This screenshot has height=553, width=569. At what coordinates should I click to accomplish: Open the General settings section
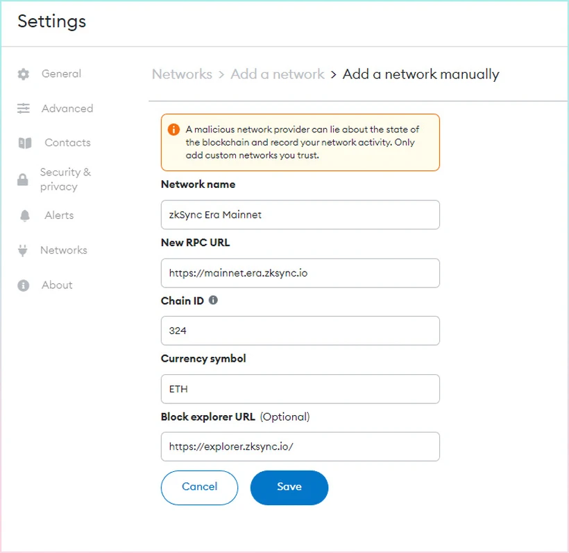[x=61, y=74]
